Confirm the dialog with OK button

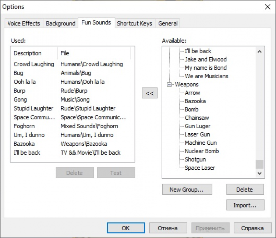(x=125, y=228)
